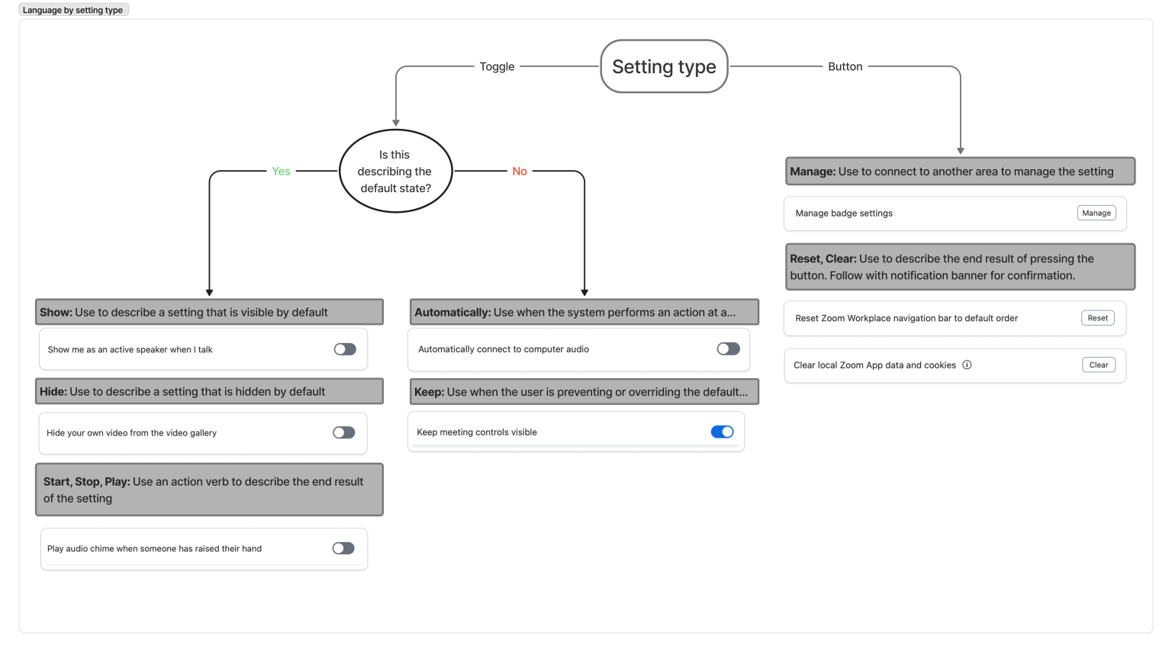Disable Keep meeting controls visible toggle
The image size is (1172, 652).
coord(722,432)
